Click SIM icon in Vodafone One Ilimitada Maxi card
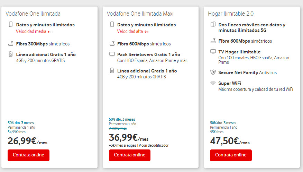The image size is (303, 172). [x=112, y=71]
